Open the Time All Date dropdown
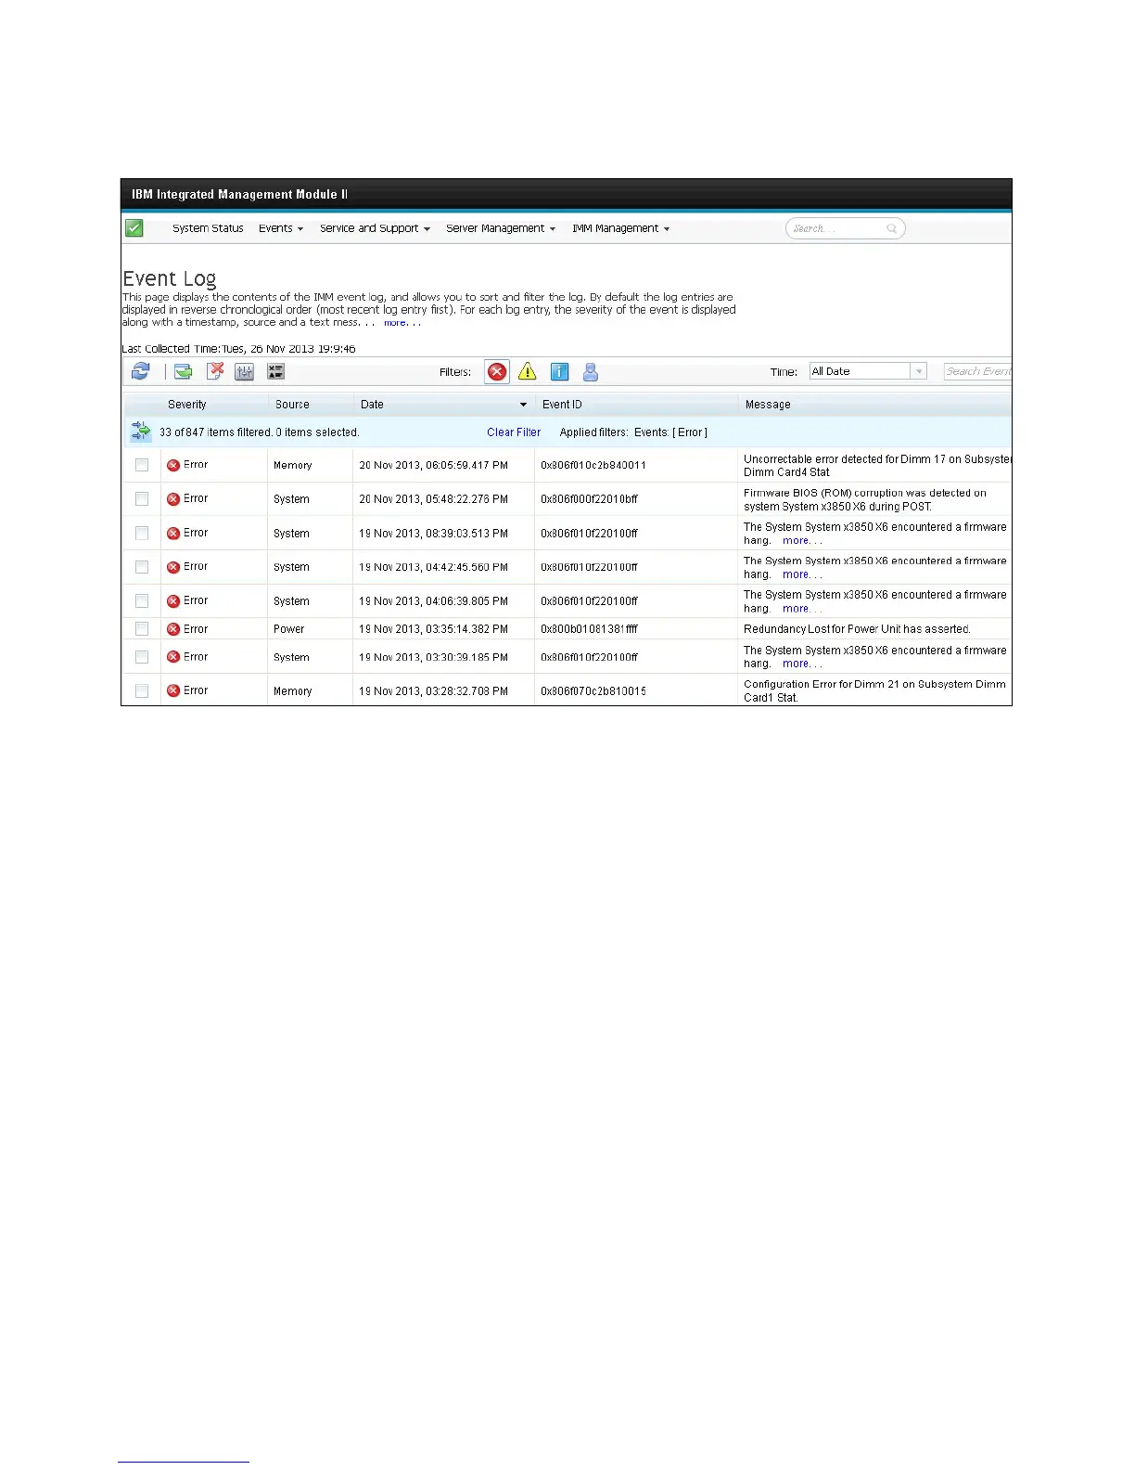The image size is (1135, 1470). click(x=868, y=371)
